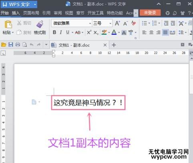Redo the last action
The image size is (193, 163).
[x=39, y=44]
